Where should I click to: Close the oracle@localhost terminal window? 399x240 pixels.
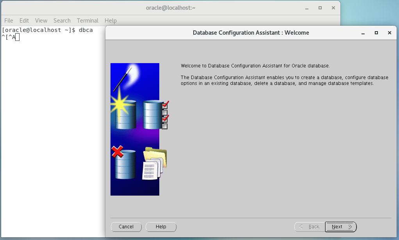pos(333,8)
